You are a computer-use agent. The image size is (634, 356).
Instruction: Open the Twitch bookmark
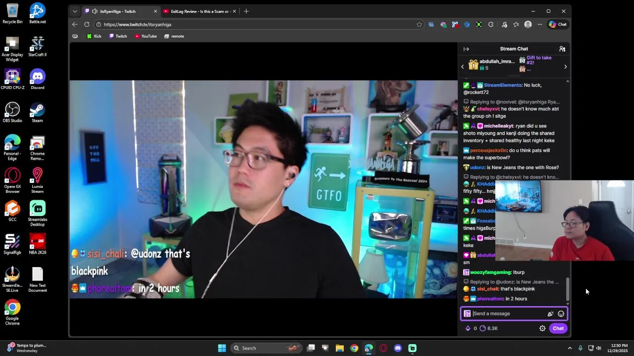pyautogui.click(x=118, y=36)
